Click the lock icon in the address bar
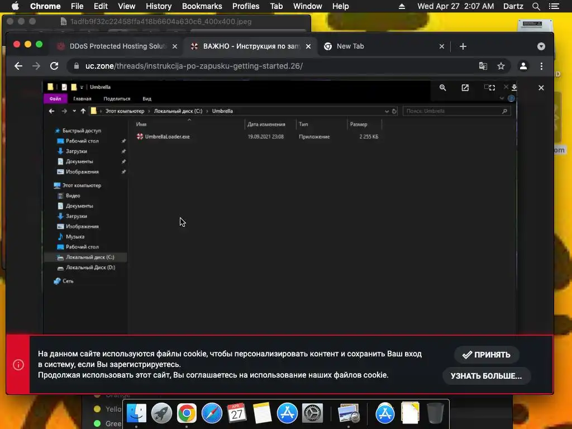 coord(76,66)
